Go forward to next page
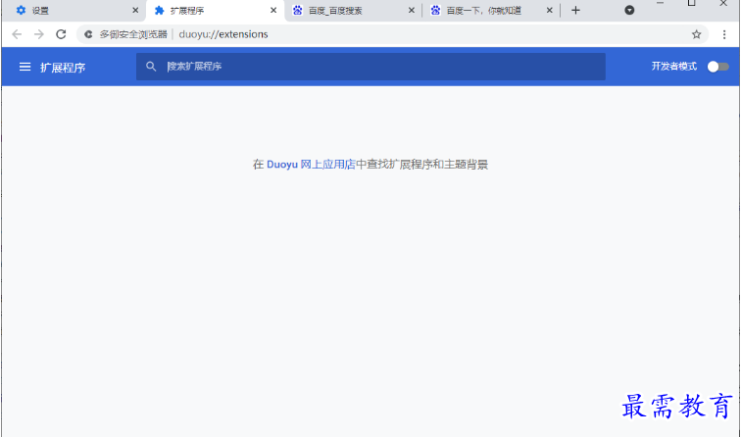The image size is (741, 437). 39,34
